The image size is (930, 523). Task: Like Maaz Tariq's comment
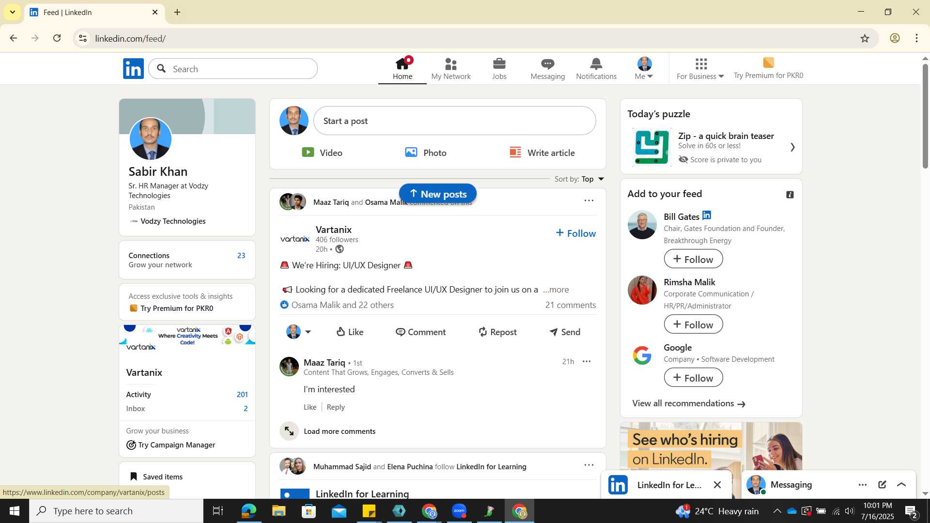point(310,407)
